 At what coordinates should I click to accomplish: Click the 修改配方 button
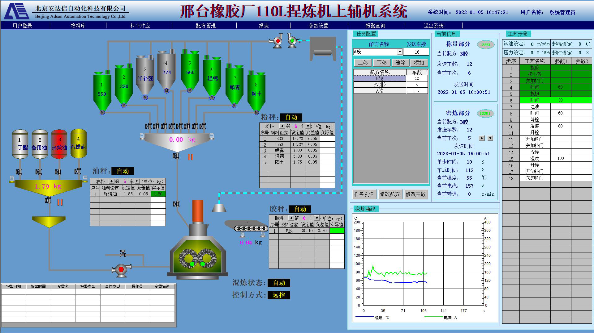click(x=390, y=194)
